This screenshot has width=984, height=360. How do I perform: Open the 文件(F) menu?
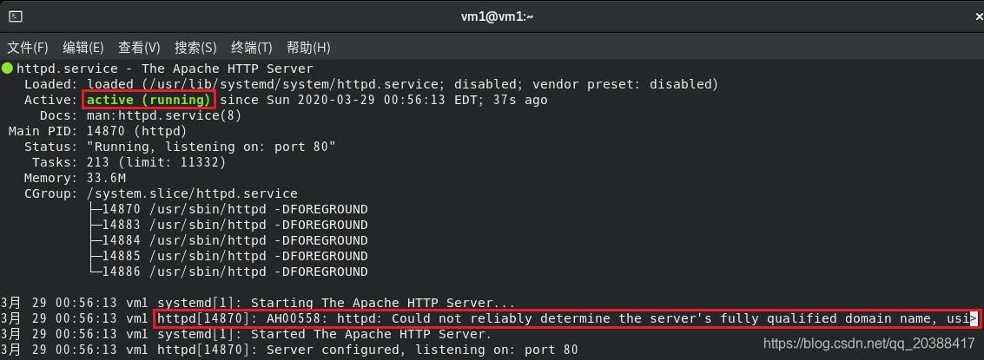(28, 48)
